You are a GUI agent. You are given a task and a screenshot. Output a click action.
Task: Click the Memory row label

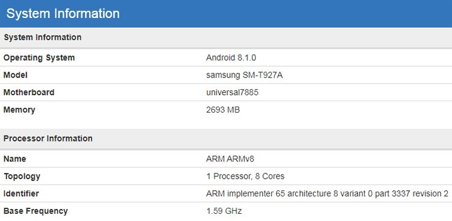click(x=19, y=110)
